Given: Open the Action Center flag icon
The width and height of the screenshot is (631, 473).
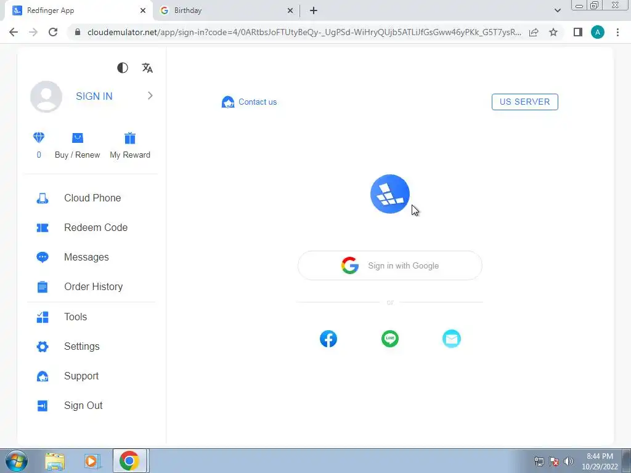Looking at the screenshot, I should tap(554, 461).
